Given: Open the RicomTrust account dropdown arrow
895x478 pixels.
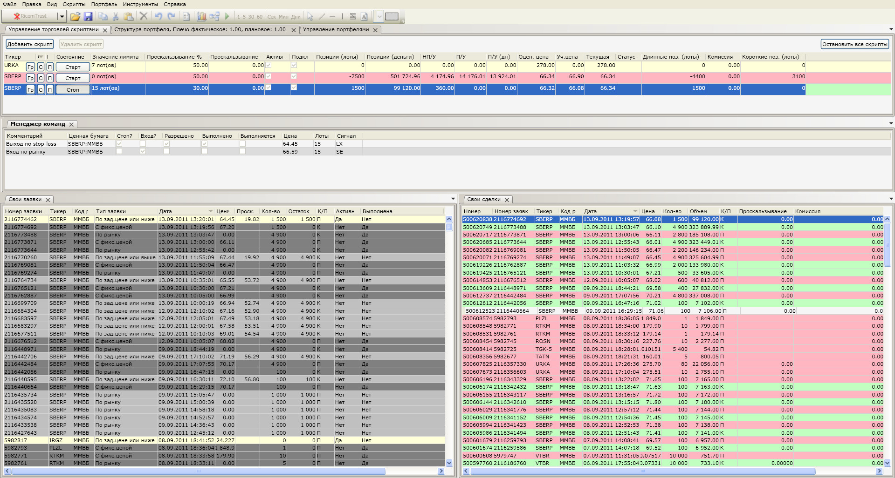Looking at the screenshot, I should coord(61,17).
